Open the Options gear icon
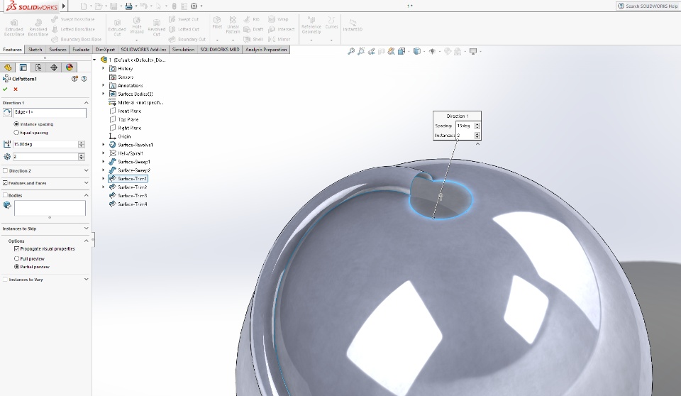 coord(194,6)
